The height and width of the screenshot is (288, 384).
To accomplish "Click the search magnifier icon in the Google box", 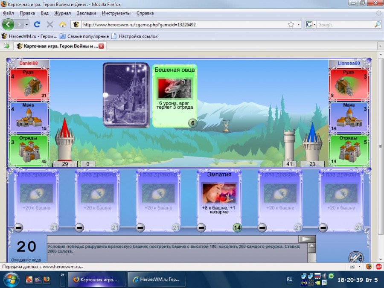I will coord(377,24).
